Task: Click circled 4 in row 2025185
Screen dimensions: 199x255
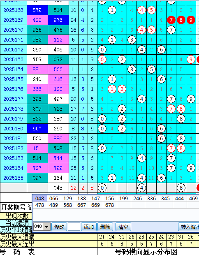Action: click(x=141, y=178)
